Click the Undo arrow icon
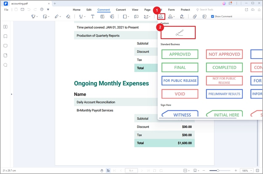 [x=29, y=10]
